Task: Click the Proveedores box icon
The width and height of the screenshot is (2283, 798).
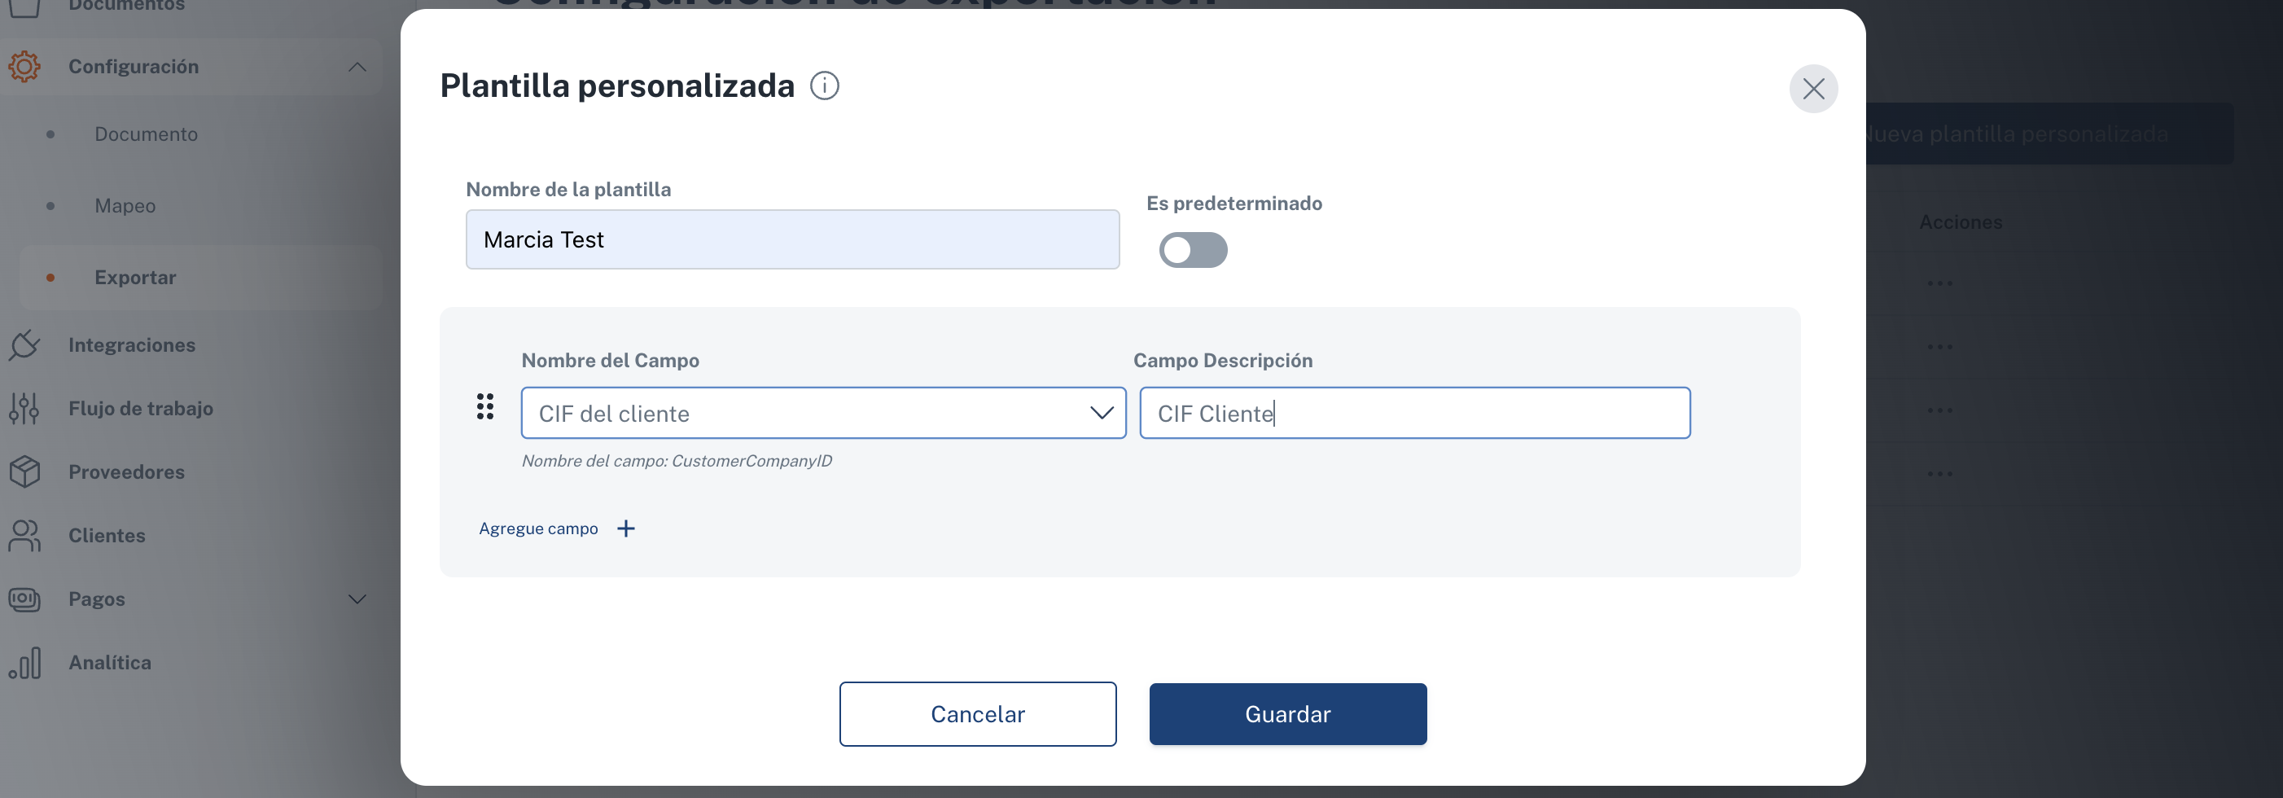Action: tap(24, 471)
